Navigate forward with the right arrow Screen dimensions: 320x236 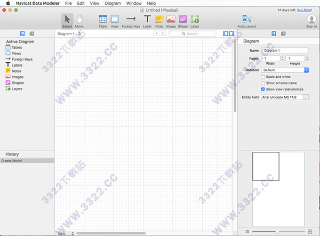coord(163,34)
